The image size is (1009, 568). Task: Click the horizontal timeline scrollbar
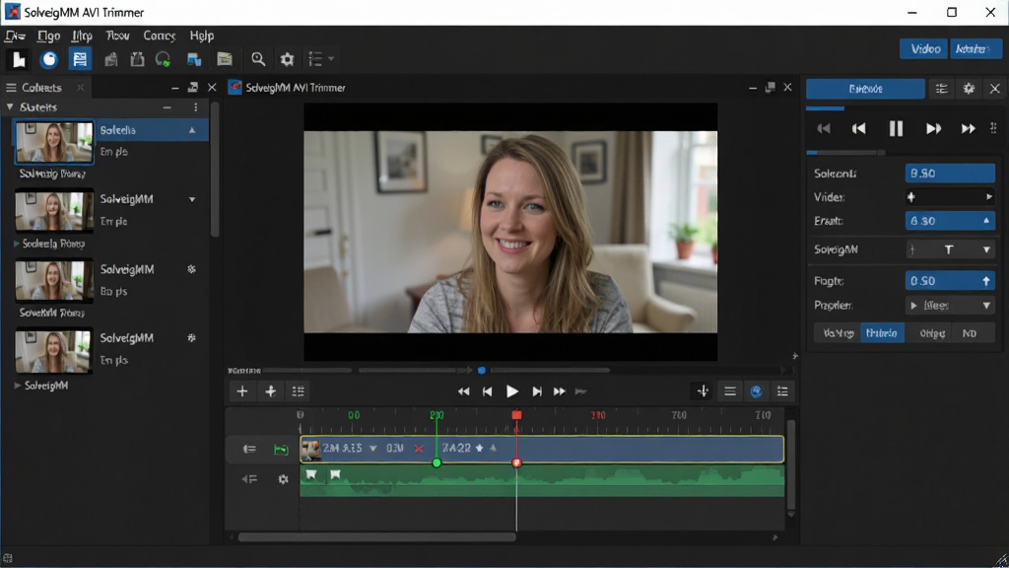pyautogui.click(x=377, y=537)
